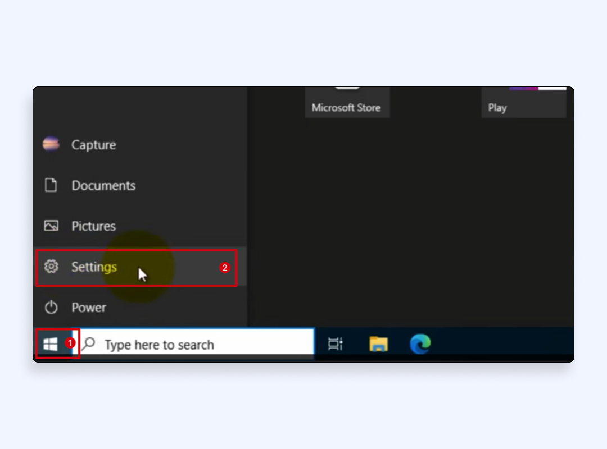This screenshot has height=449, width=607.
Task: Click the Pictures image icon
Action: (x=51, y=226)
